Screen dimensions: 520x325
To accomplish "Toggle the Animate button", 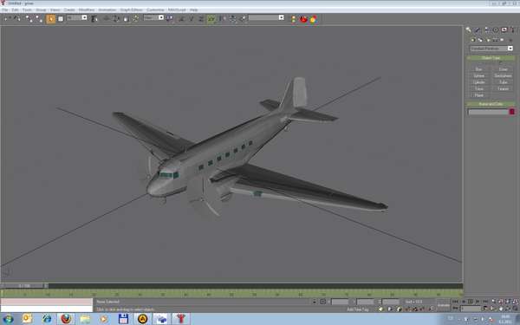I will click(443, 305).
